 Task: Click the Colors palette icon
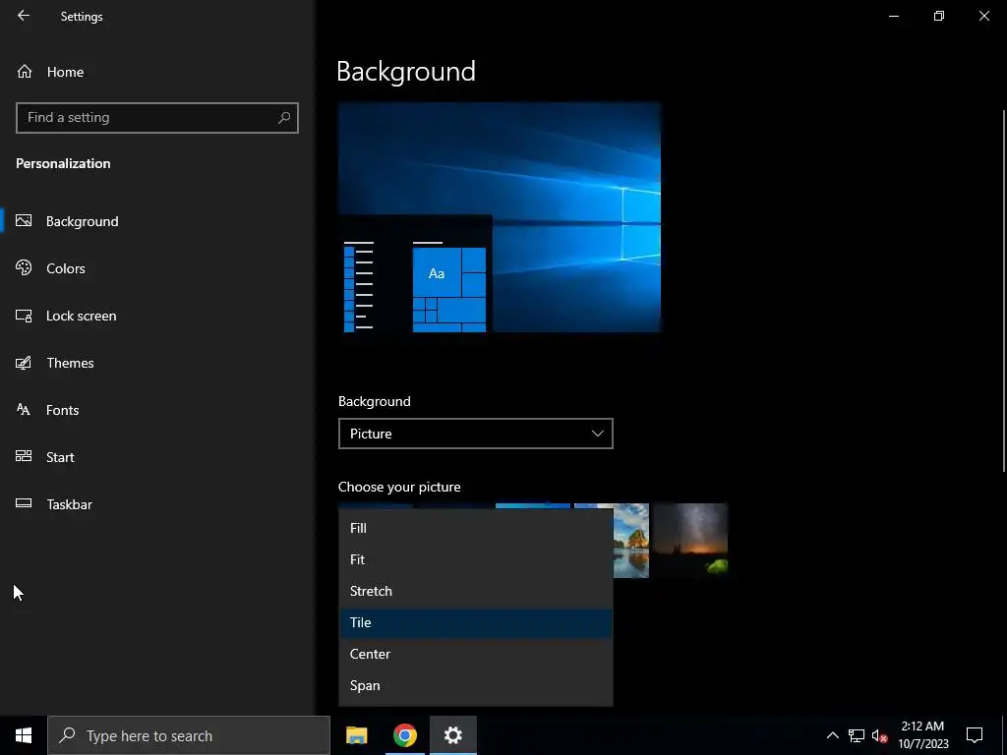pos(24,267)
